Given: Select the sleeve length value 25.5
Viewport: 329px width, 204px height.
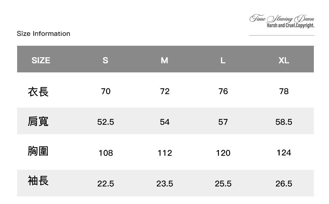Looking at the screenshot, I should click(x=223, y=184).
